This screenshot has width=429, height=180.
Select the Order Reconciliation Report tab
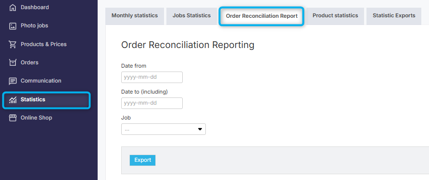coord(262,16)
